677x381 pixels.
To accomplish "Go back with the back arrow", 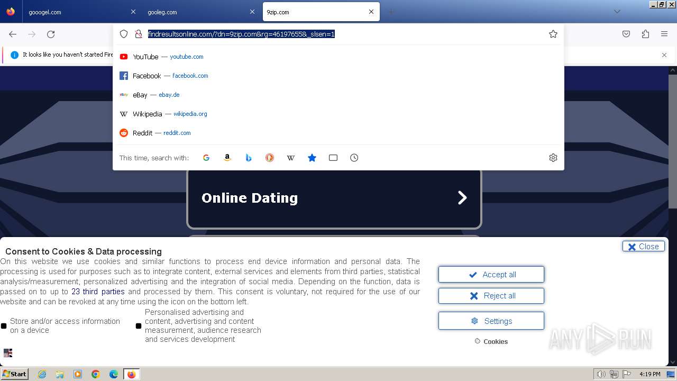I will click(13, 34).
